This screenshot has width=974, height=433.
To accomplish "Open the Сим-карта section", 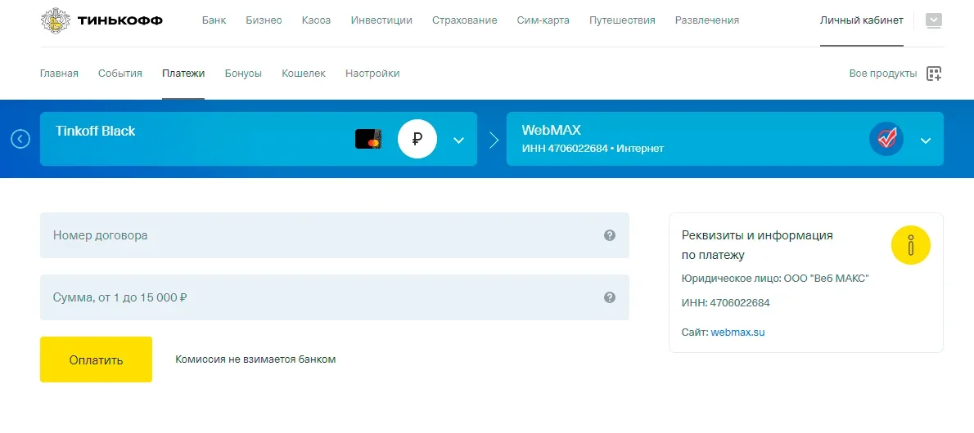I will click(x=543, y=20).
